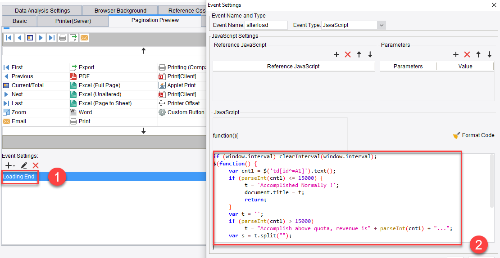Click the Export toolbar icon
Screen dimensions: 500x258
[73, 38]
